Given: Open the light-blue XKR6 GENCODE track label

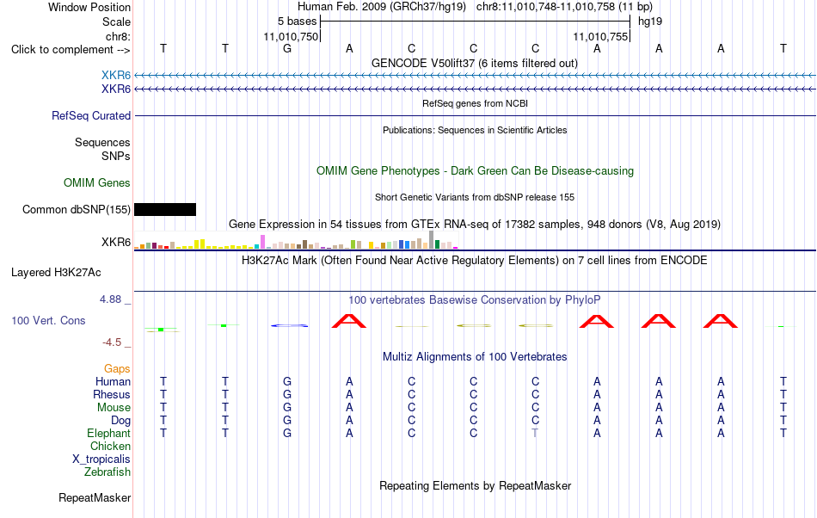Looking at the screenshot, I should (116, 75).
